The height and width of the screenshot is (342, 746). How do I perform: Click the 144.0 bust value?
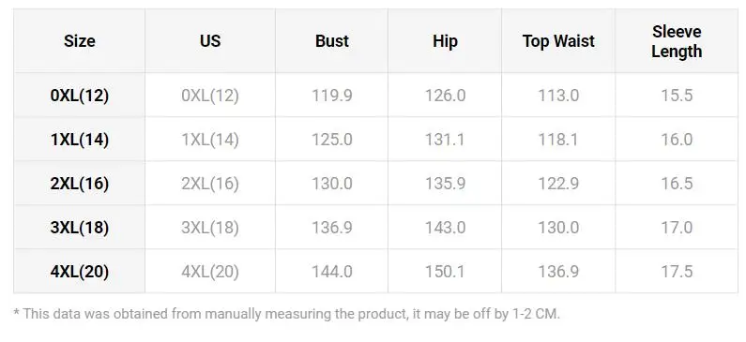point(332,272)
